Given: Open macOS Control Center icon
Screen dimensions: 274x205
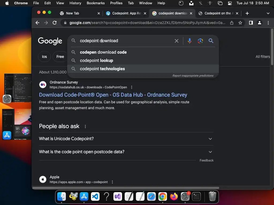Looking at the screenshot, I should (230, 3).
